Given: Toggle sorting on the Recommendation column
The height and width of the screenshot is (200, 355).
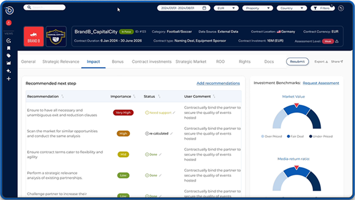Looking at the screenshot, I should (62, 96).
